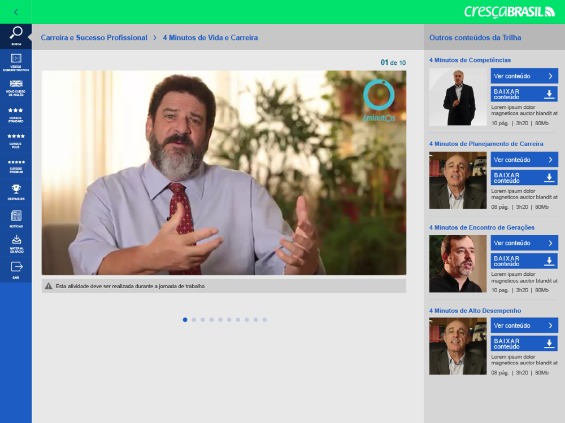Open Material de Apoio download icon

coord(16,244)
